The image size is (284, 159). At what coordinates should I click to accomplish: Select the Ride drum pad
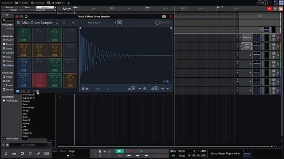coord(55,34)
